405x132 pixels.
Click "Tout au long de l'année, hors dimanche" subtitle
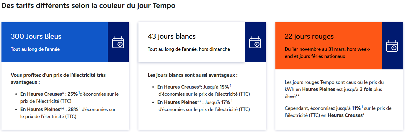click(189, 49)
